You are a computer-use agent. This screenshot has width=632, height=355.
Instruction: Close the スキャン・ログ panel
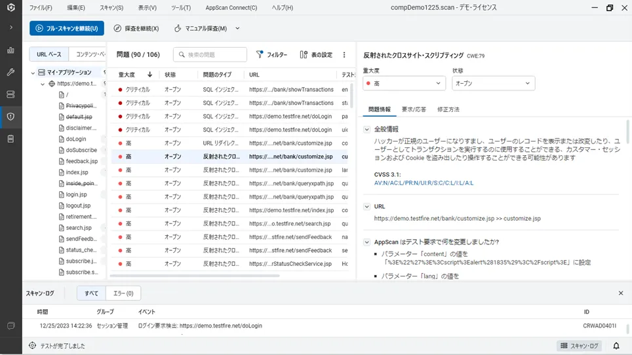[x=621, y=293]
